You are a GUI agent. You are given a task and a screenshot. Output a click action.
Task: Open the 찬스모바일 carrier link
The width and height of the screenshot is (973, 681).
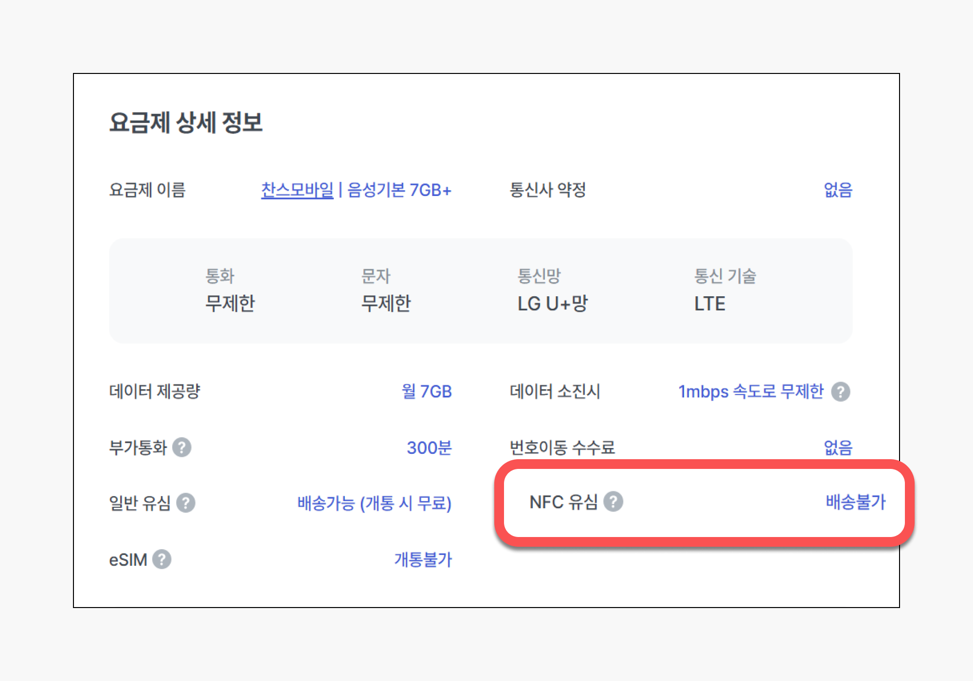pyautogui.click(x=297, y=190)
